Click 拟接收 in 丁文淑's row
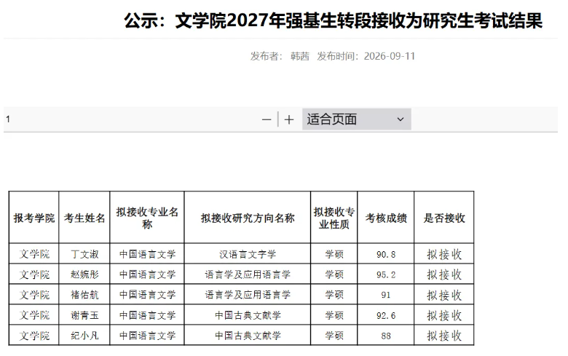The height and width of the screenshot is (356, 568). pos(444,254)
